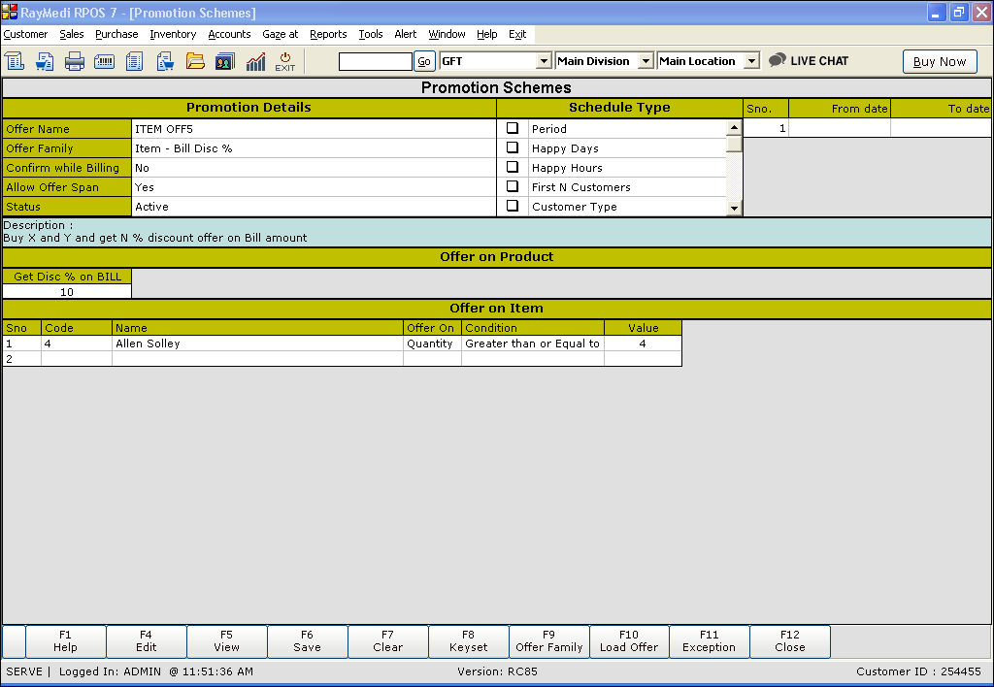Screen dimensions: 994x687
Task: Click the LIVE CHAT speech bubble icon
Action: (x=778, y=60)
